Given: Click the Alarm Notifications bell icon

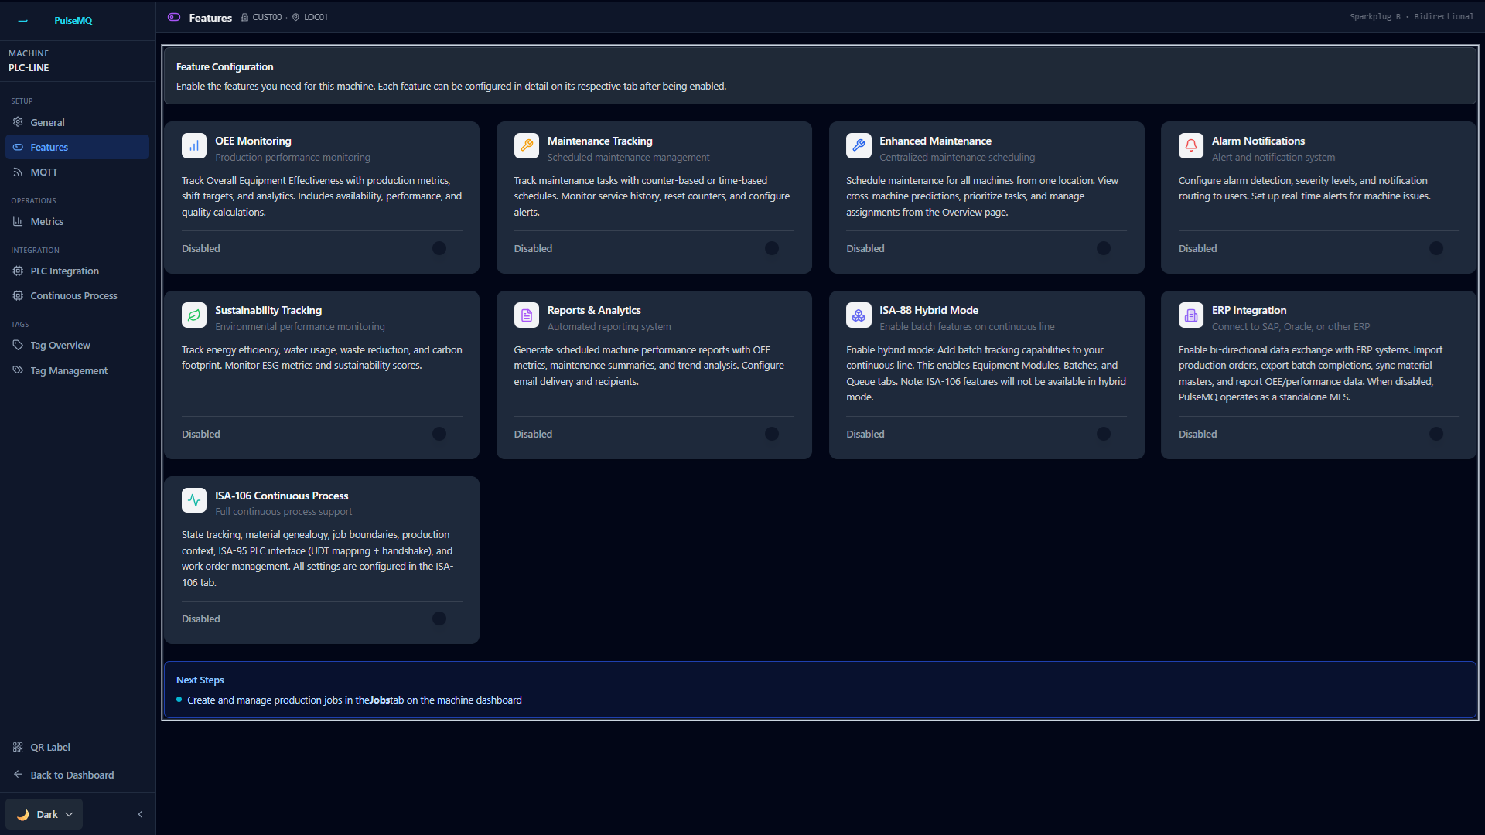Looking at the screenshot, I should click(1190, 145).
